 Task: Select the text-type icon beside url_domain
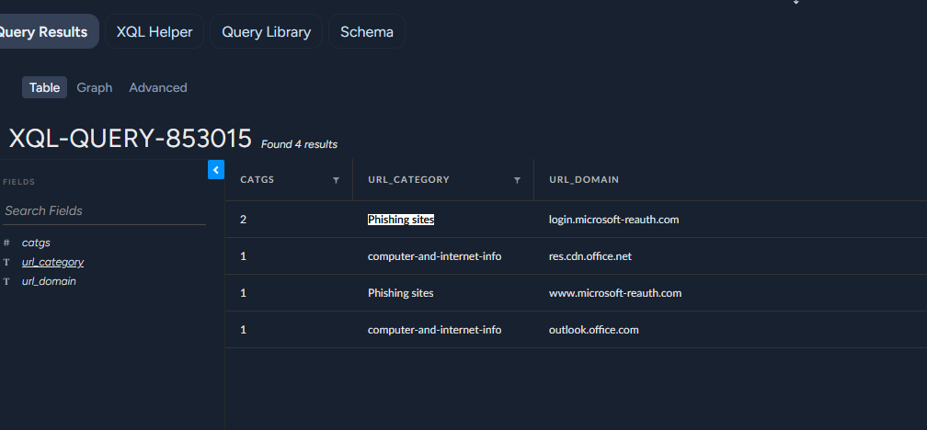pos(6,282)
